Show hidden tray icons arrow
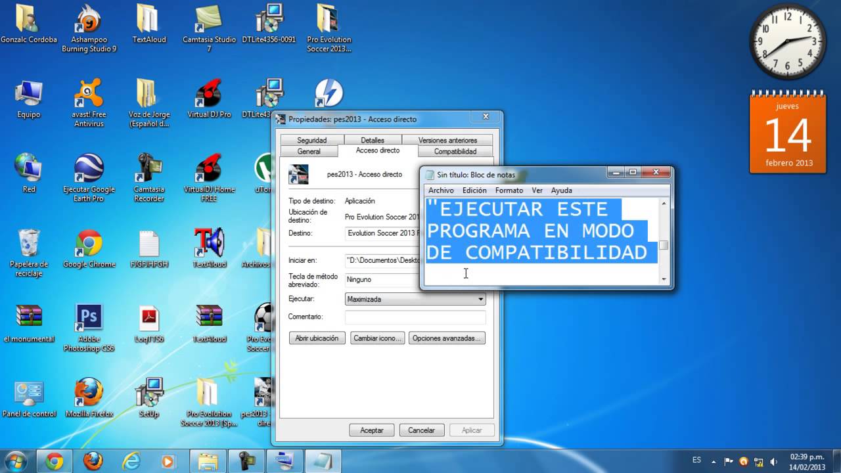The height and width of the screenshot is (473, 841). click(x=714, y=461)
